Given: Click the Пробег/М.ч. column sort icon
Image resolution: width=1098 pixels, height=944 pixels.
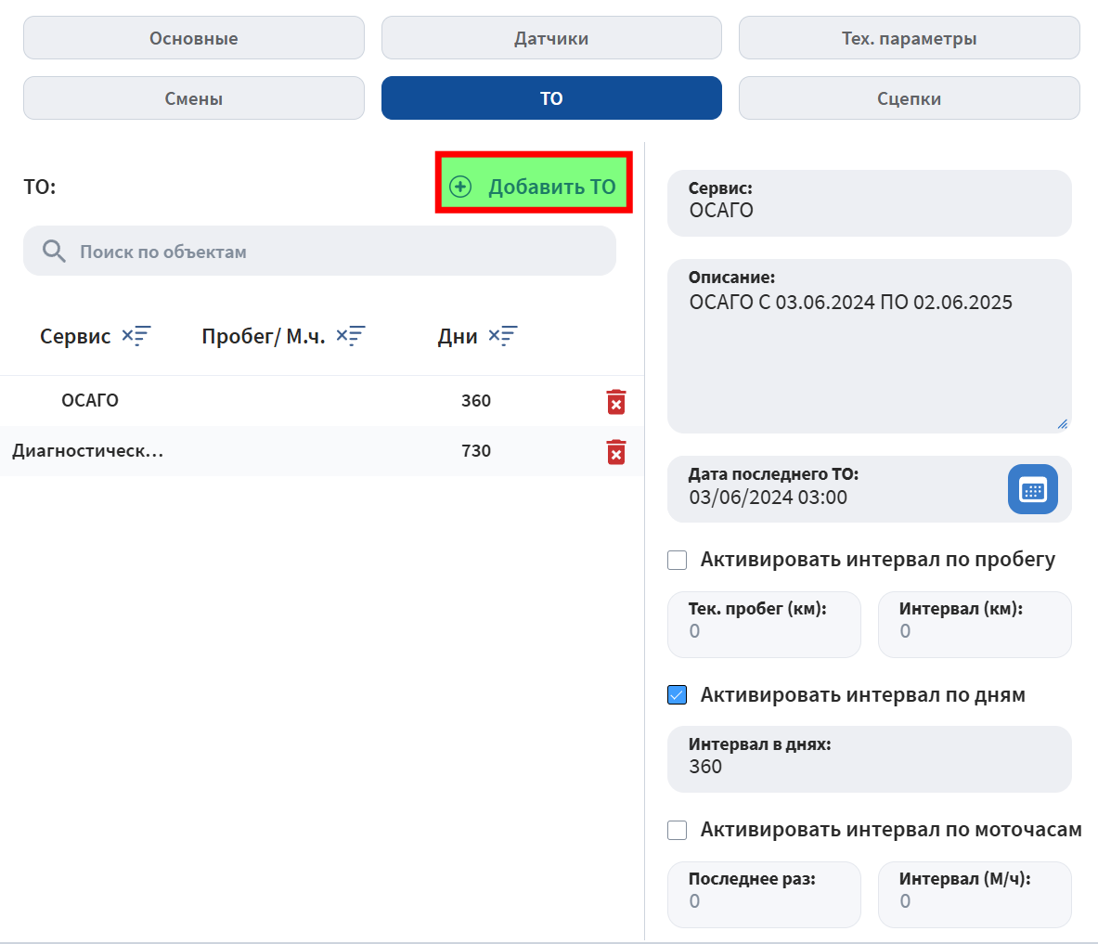Looking at the screenshot, I should click(351, 336).
